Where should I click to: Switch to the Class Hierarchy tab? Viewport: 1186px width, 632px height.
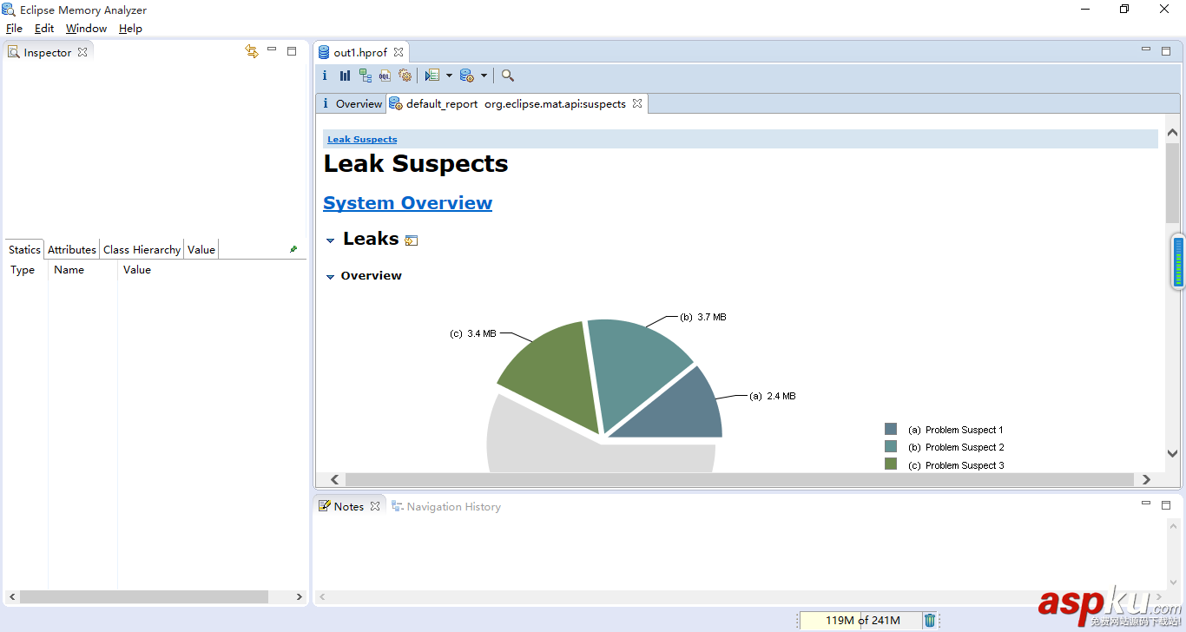pyautogui.click(x=142, y=249)
